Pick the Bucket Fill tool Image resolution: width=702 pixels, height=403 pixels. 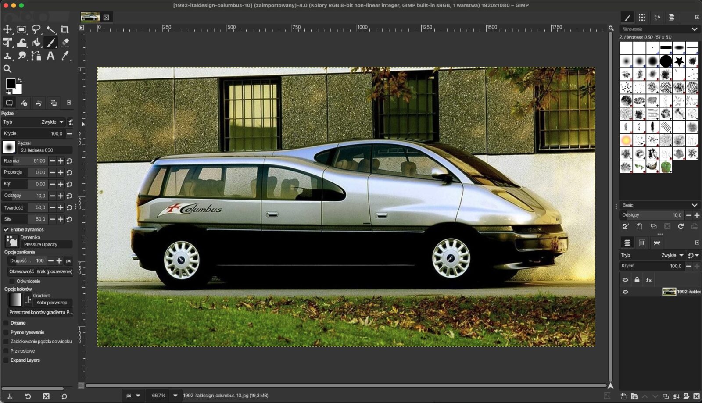tap(36, 43)
